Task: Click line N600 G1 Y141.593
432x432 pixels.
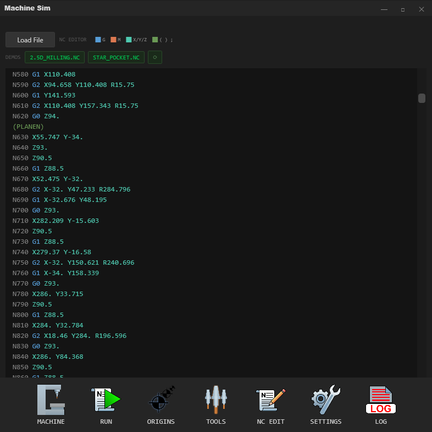Action: 44,95
